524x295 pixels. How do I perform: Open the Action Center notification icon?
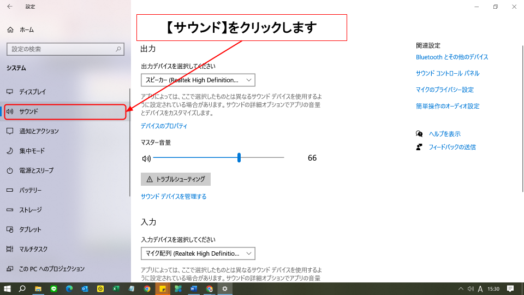click(510, 288)
